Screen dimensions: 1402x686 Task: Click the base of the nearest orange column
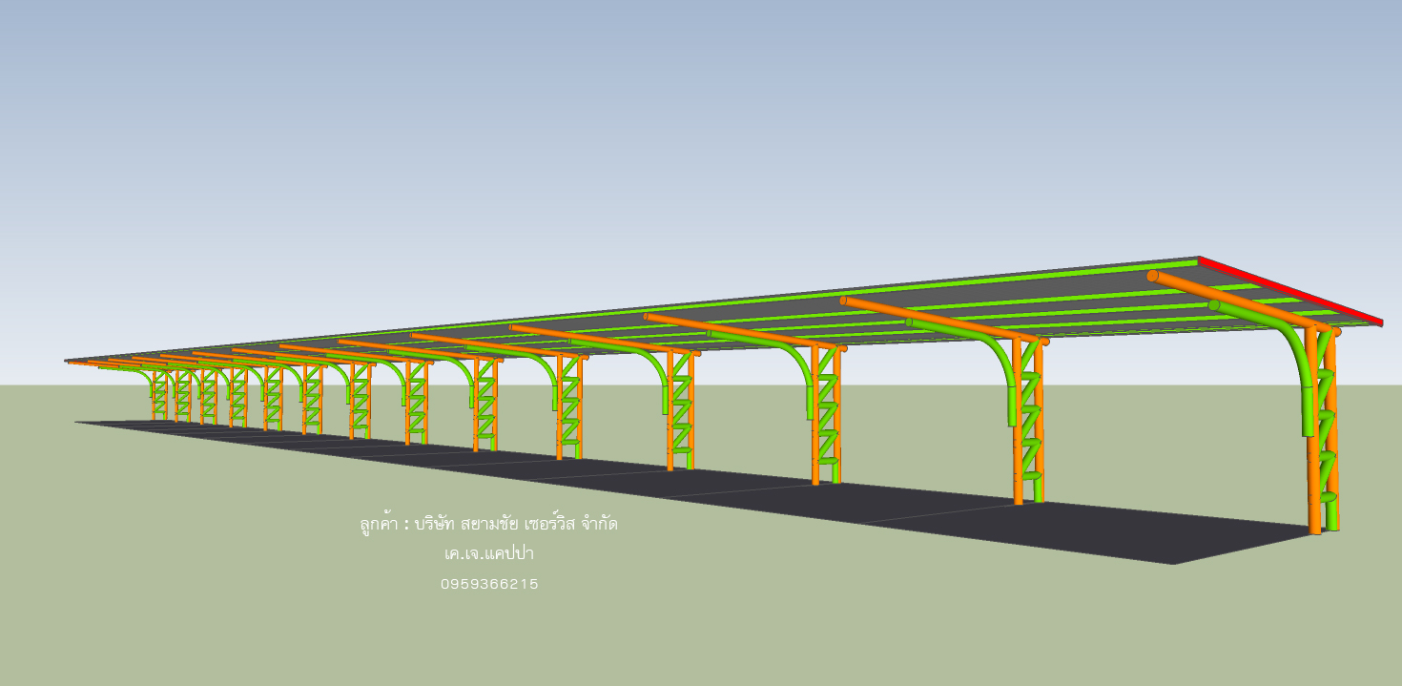1315,527
